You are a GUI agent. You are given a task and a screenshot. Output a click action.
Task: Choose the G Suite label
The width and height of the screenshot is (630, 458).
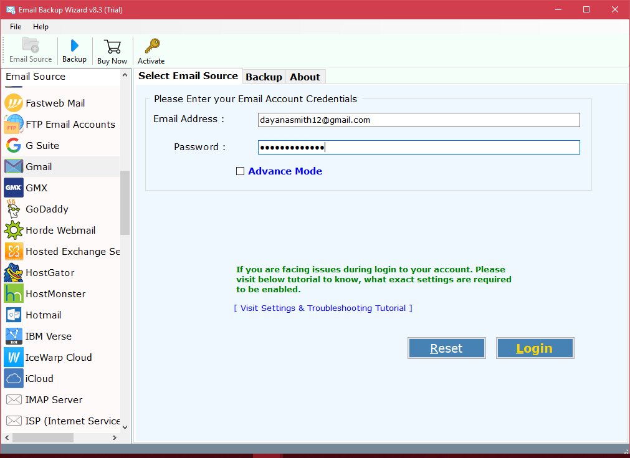[x=42, y=145]
